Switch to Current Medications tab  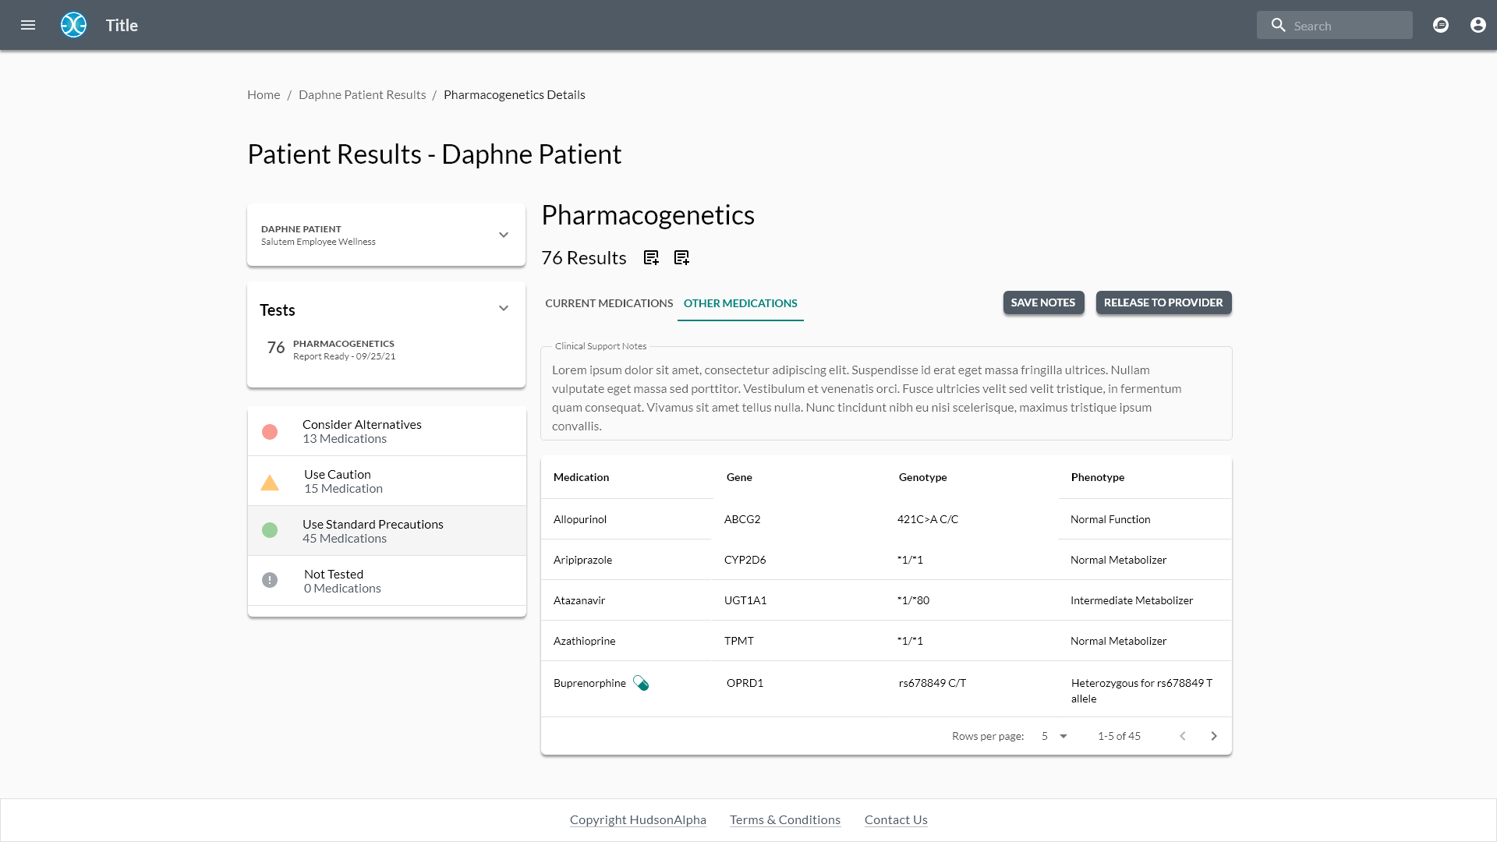click(x=608, y=303)
